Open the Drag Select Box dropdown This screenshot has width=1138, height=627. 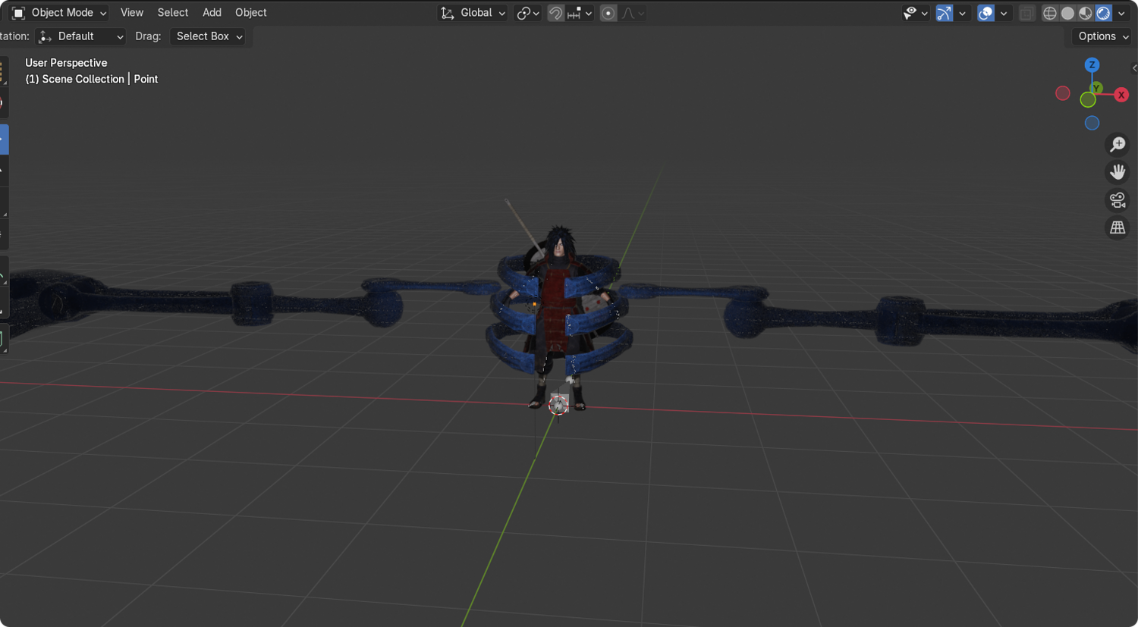208,36
